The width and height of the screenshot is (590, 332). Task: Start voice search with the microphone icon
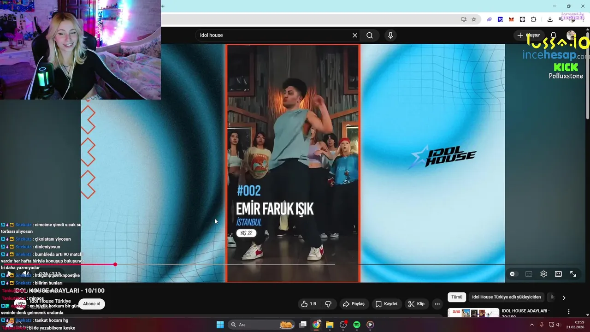tap(390, 35)
